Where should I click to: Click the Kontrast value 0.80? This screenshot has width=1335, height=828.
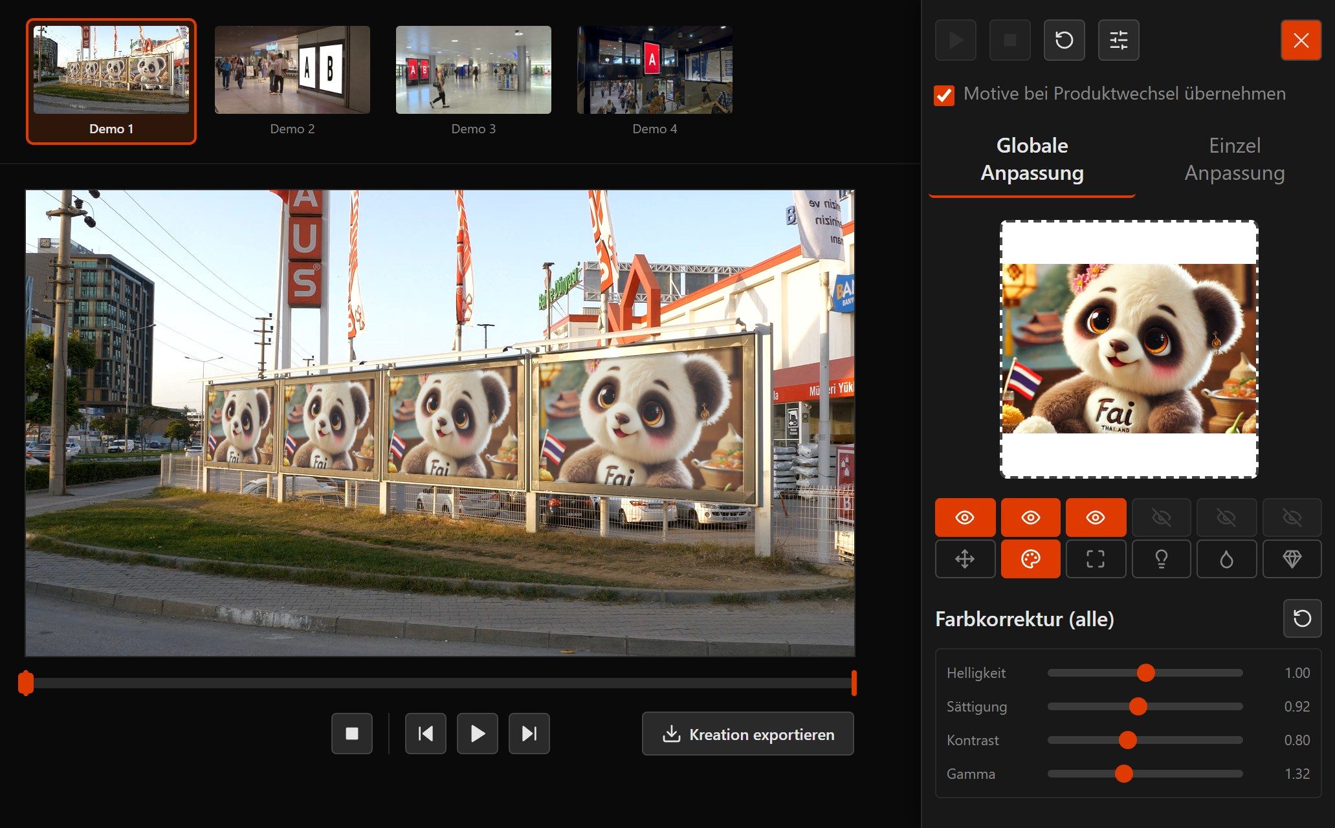tap(1297, 740)
